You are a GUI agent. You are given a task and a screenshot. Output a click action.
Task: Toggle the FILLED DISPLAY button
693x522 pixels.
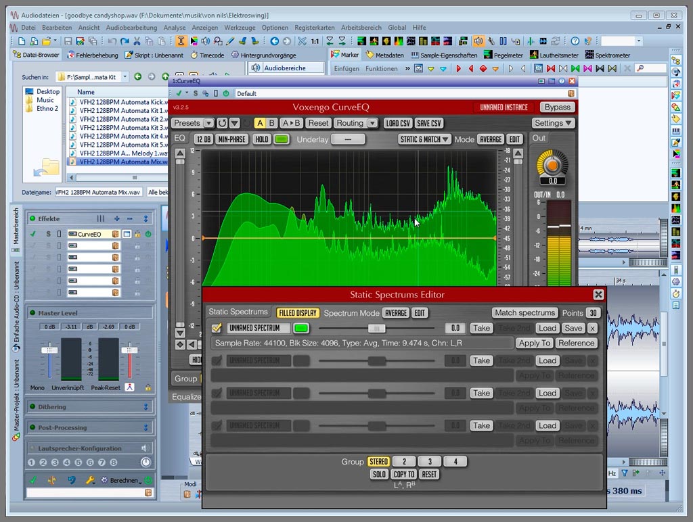pos(298,312)
